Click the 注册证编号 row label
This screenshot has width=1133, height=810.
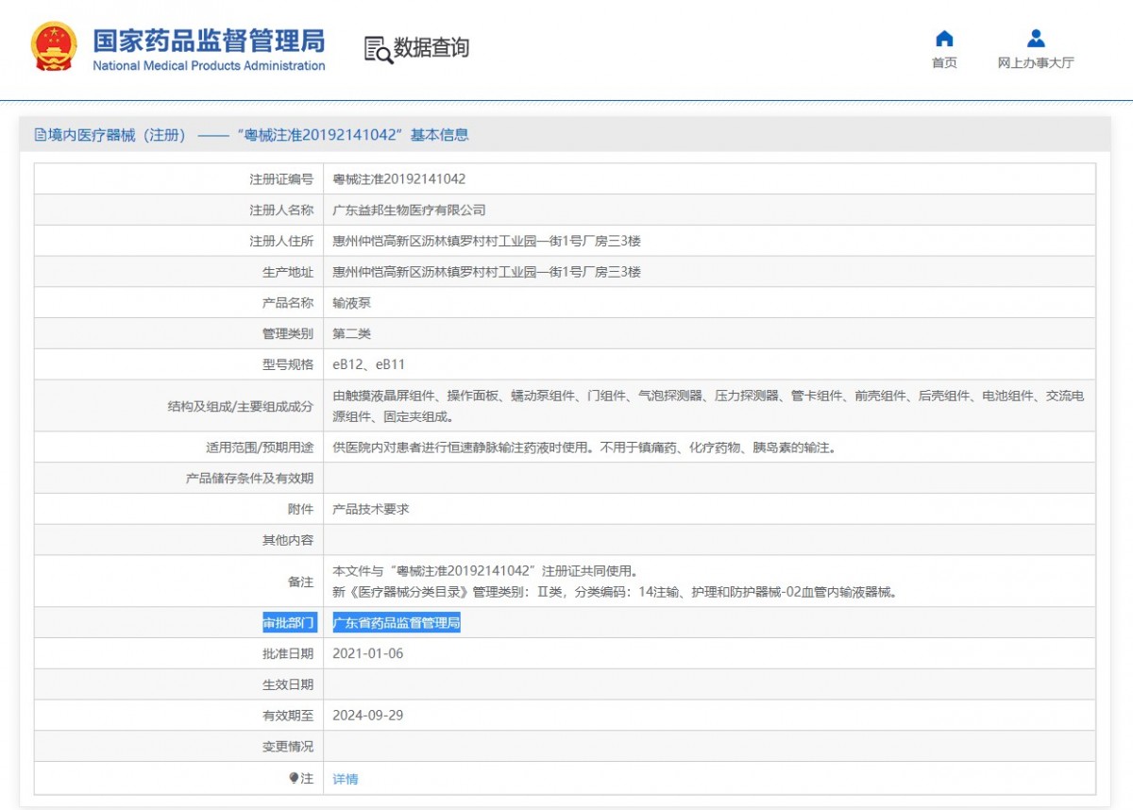[x=281, y=179]
